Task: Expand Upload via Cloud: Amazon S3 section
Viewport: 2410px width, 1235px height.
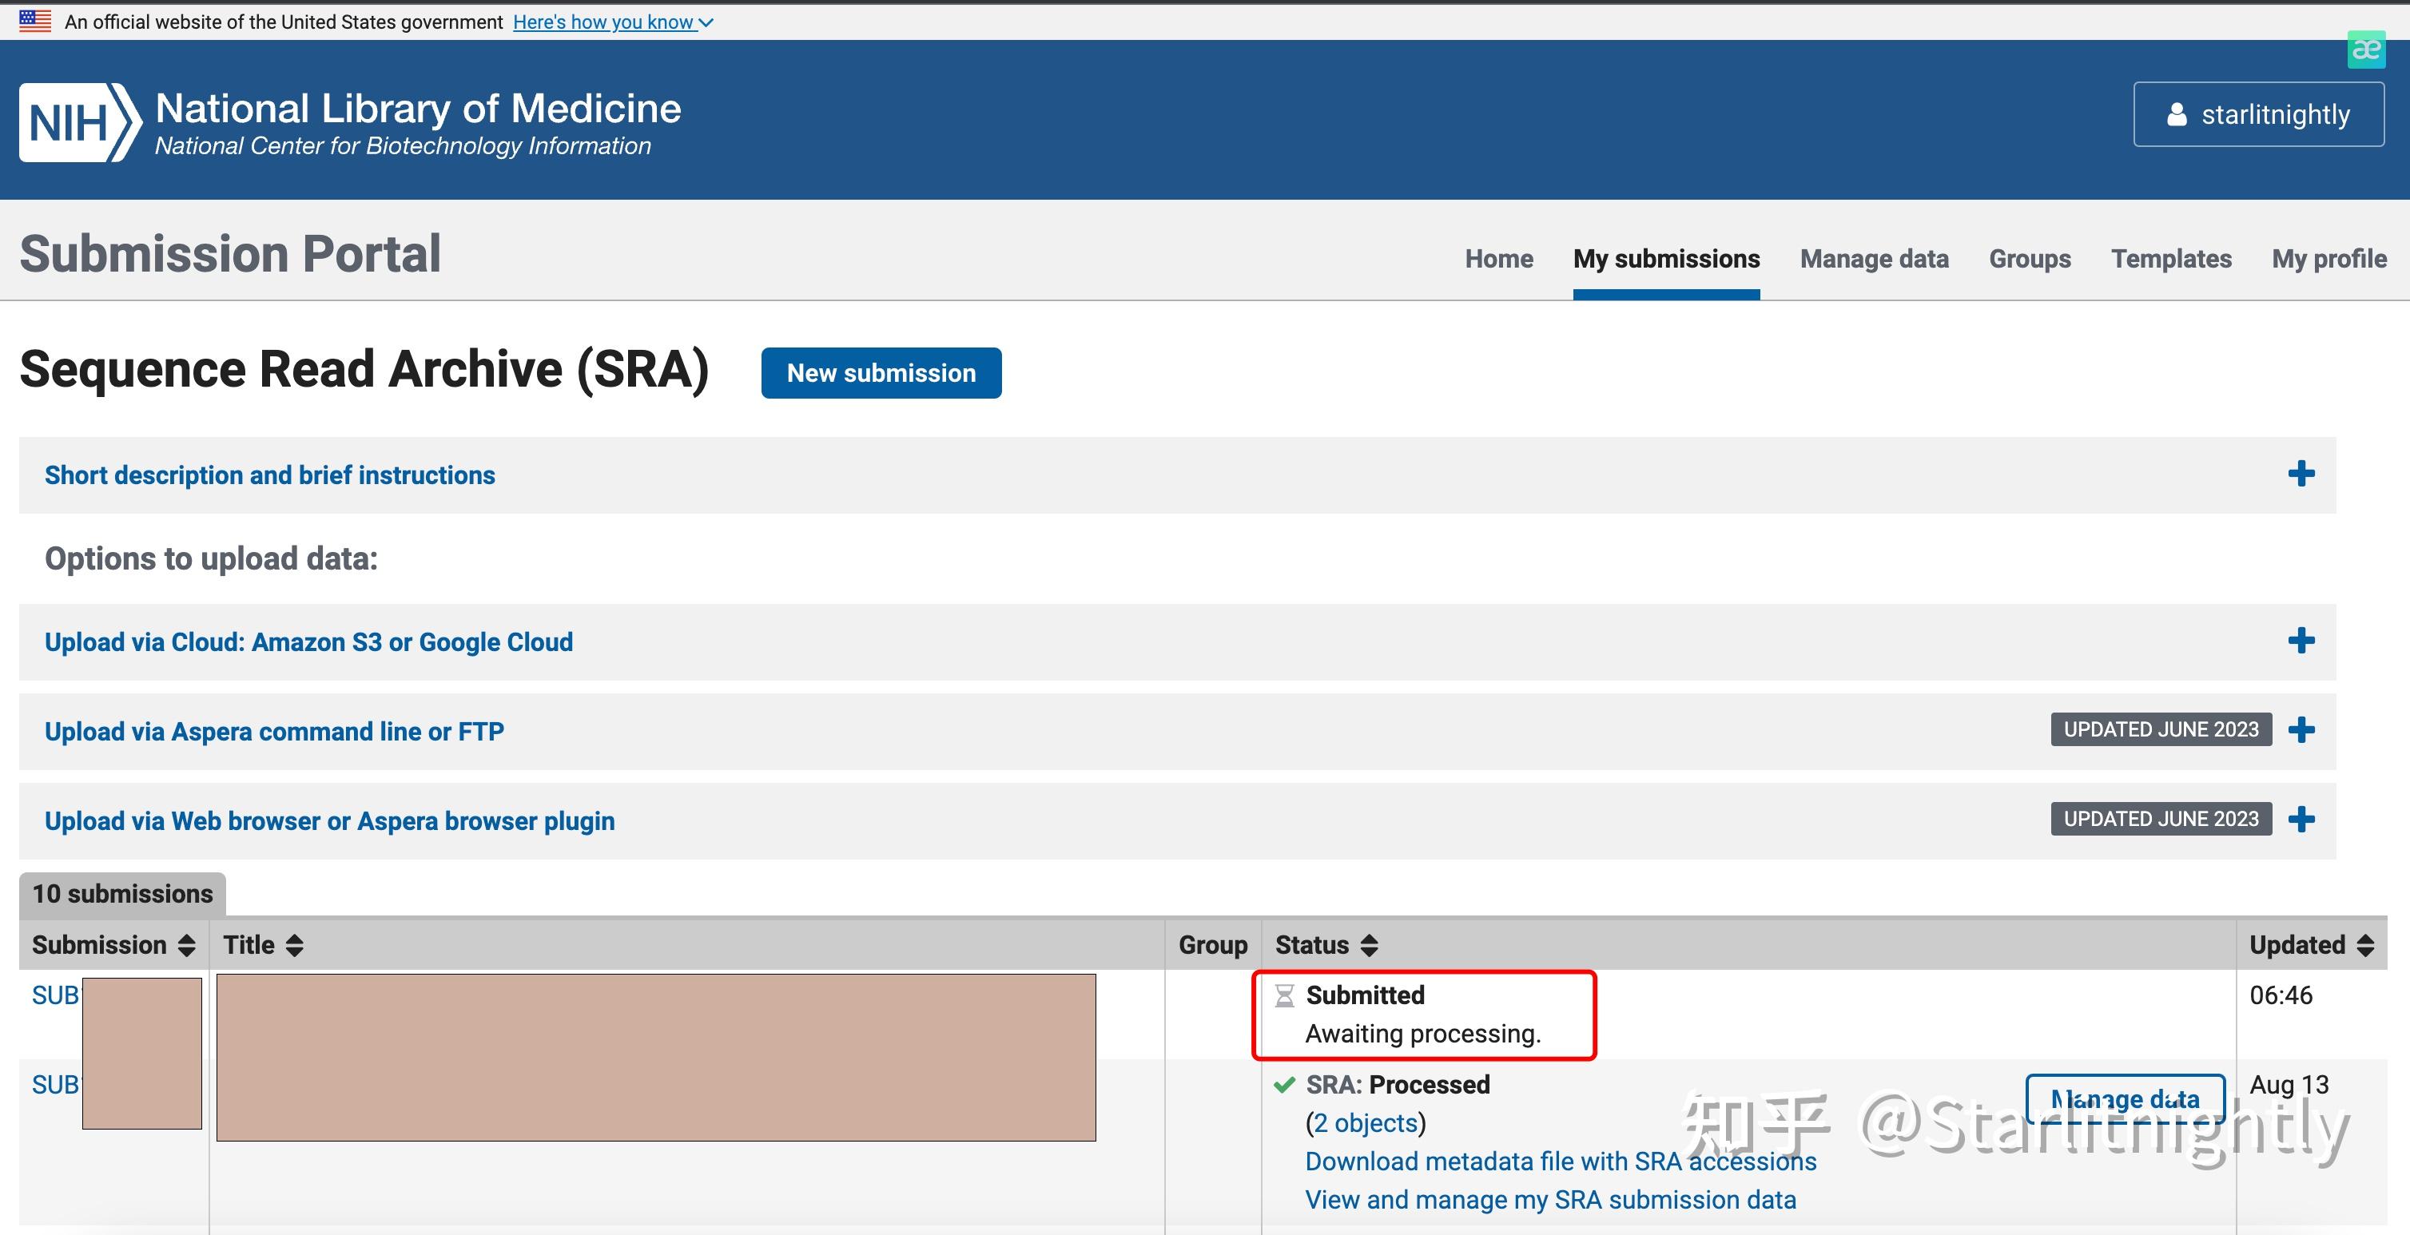Action: [x=308, y=643]
